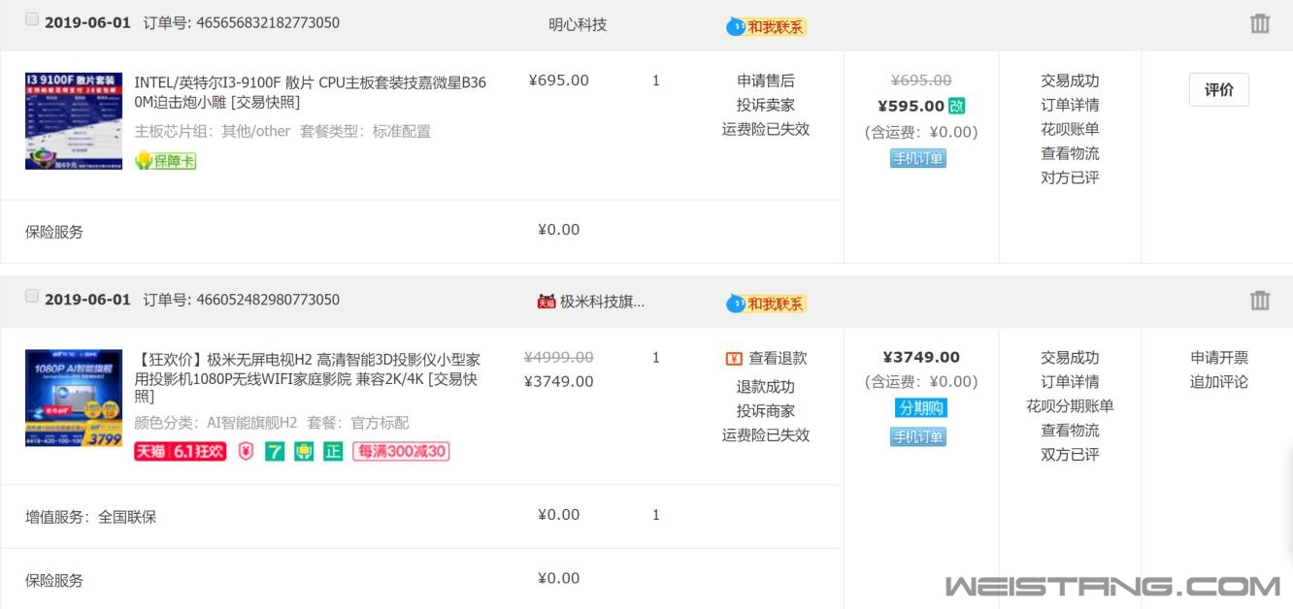Click the green 7-day return badge

pyautogui.click(x=275, y=451)
